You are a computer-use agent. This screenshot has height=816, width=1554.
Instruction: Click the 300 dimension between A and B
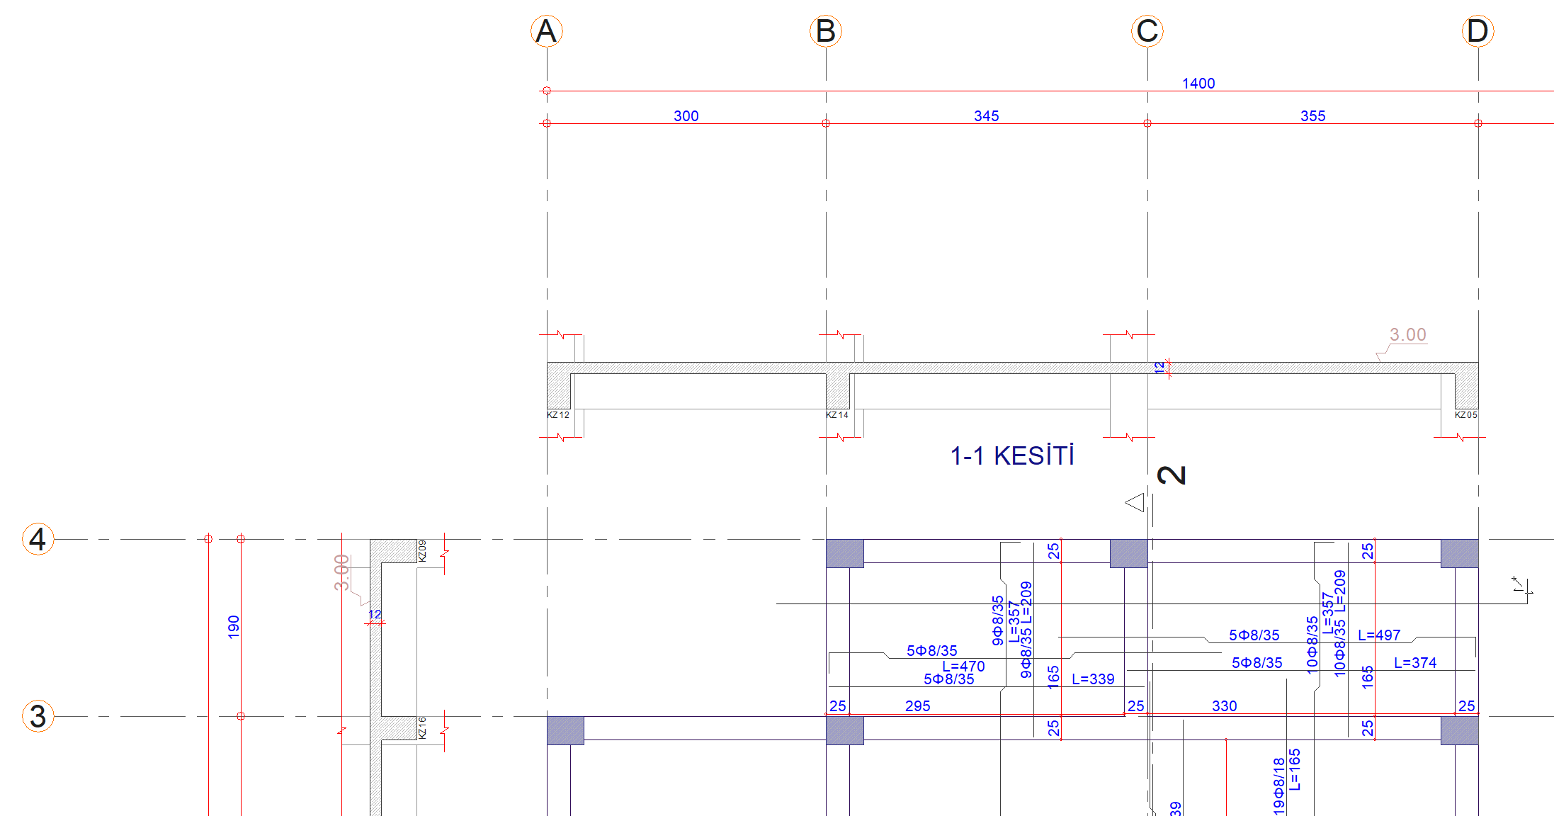(686, 116)
